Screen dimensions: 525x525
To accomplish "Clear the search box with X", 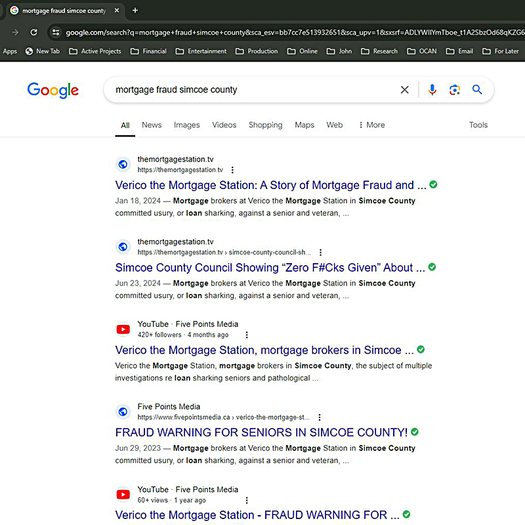I will pyautogui.click(x=405, y=90).
